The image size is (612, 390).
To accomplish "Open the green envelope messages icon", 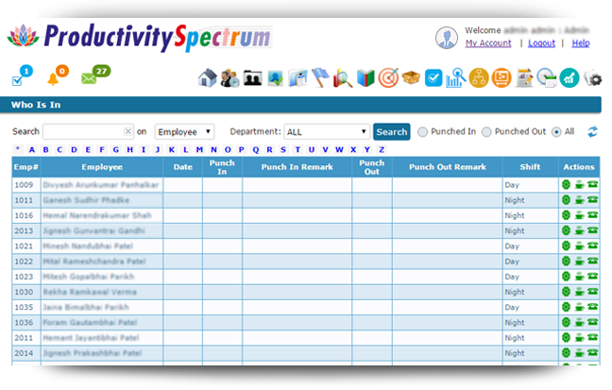I will point(92,77).
